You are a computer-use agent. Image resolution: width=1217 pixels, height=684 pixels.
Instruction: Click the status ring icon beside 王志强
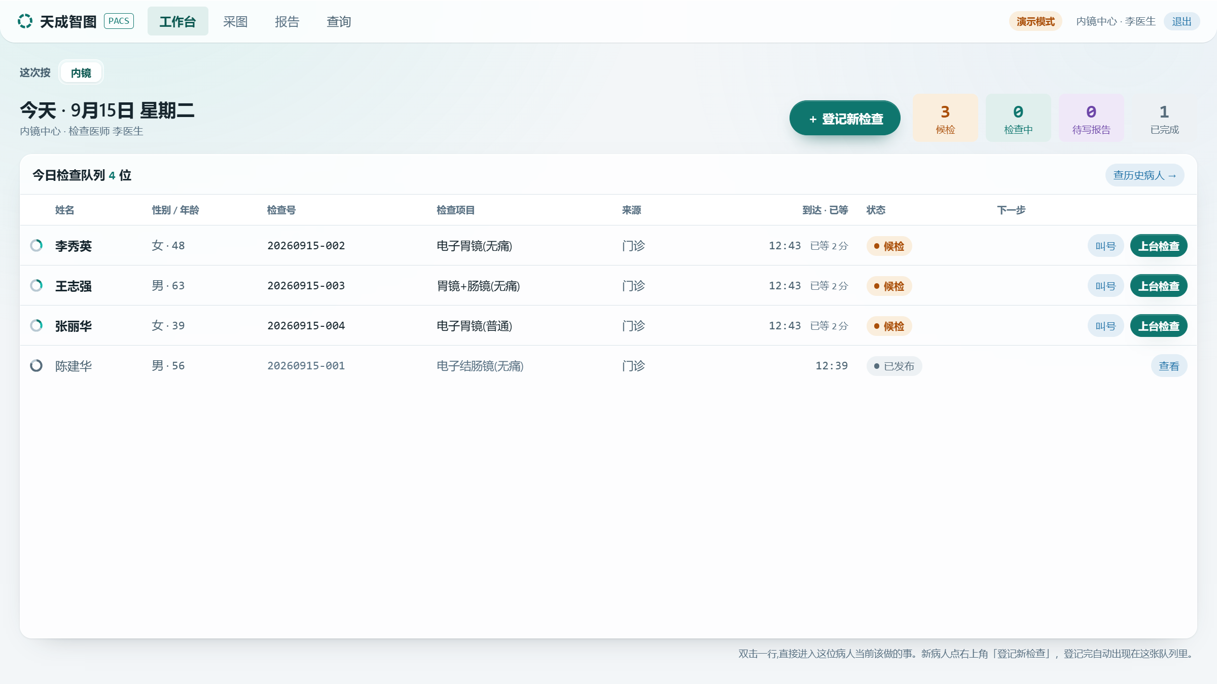tap(37, 286)
